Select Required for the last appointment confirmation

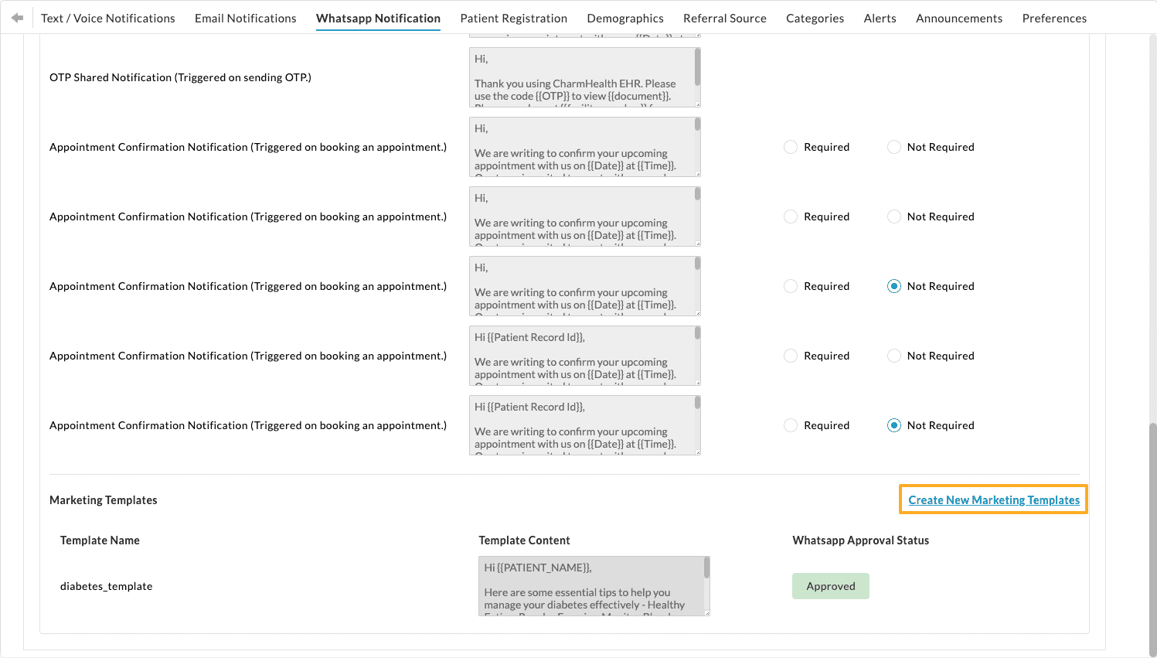(x=790, y=425)
